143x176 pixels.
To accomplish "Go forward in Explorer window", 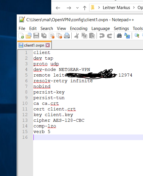I will pos(69,8).
